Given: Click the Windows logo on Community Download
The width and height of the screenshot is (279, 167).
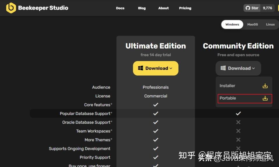Looking at the screenshot, I should pos(223,68).
